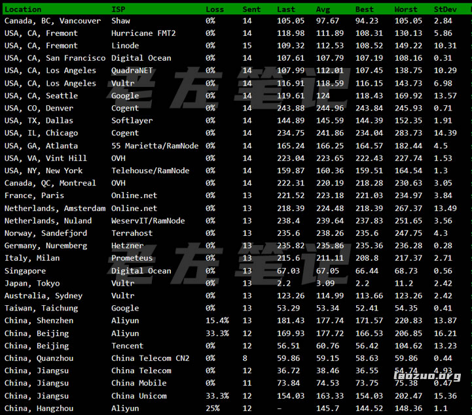Select USA, CA, San Francisco row location
Image resolution: width=472 pixels, height=415 pixels.
(x=55, y=58)
